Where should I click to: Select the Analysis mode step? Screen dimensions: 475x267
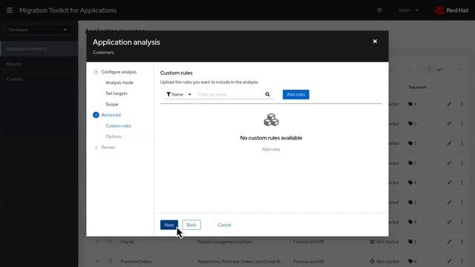[x=119, y=82]
